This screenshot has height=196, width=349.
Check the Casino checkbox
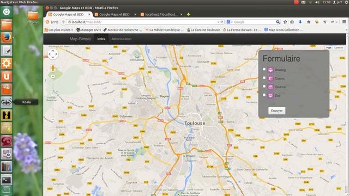coord(264,78)
